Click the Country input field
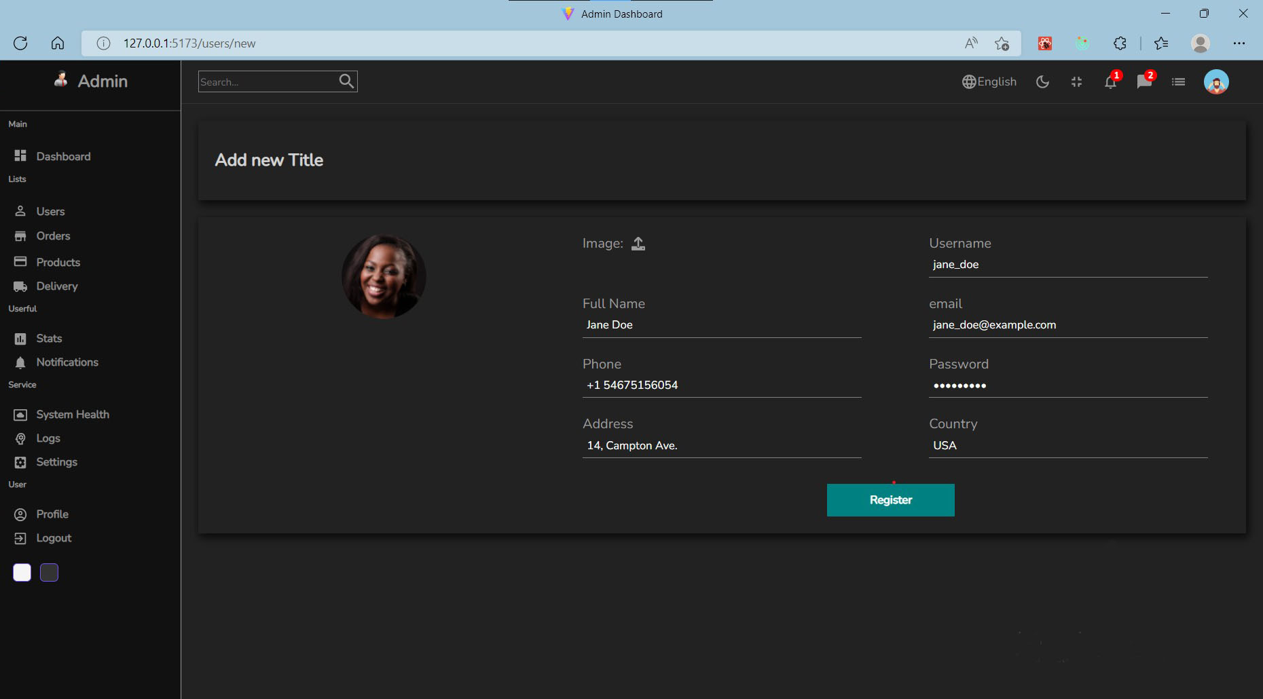The image size is (1263, 699). pos(1068,446)
